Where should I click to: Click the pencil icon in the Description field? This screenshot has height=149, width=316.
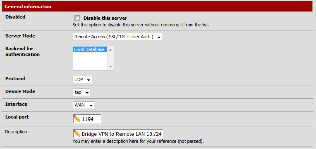[x=77, y=133]
